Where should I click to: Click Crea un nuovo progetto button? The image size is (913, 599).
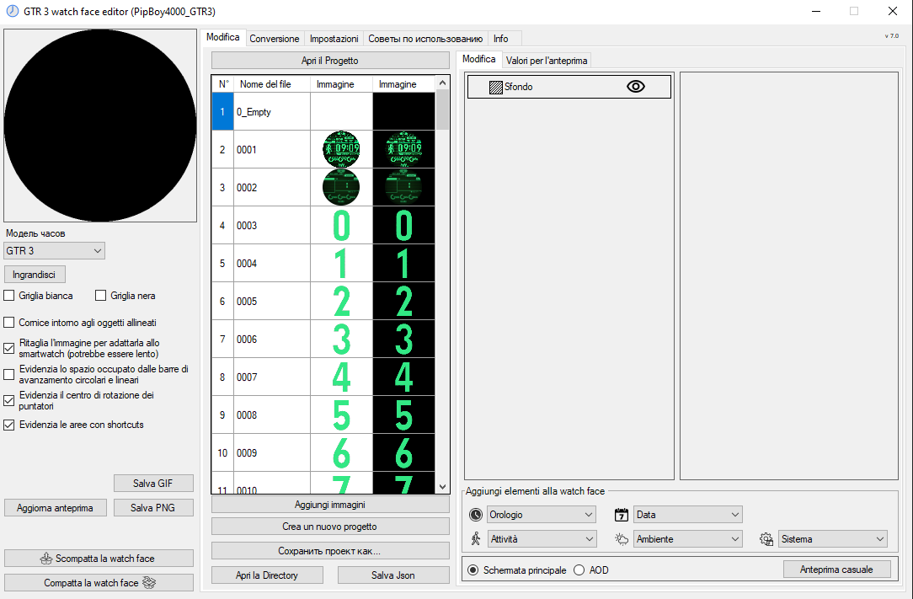pos(330,527)
